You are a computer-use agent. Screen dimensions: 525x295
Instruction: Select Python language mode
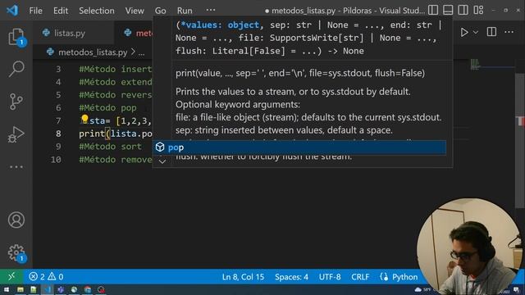[404, 277]
